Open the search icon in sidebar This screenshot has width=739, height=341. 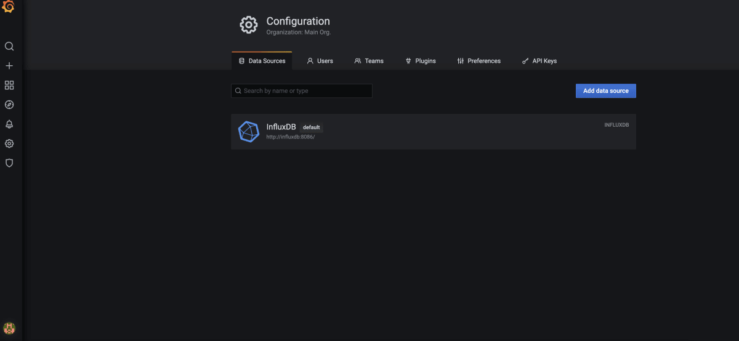point(9,46)
